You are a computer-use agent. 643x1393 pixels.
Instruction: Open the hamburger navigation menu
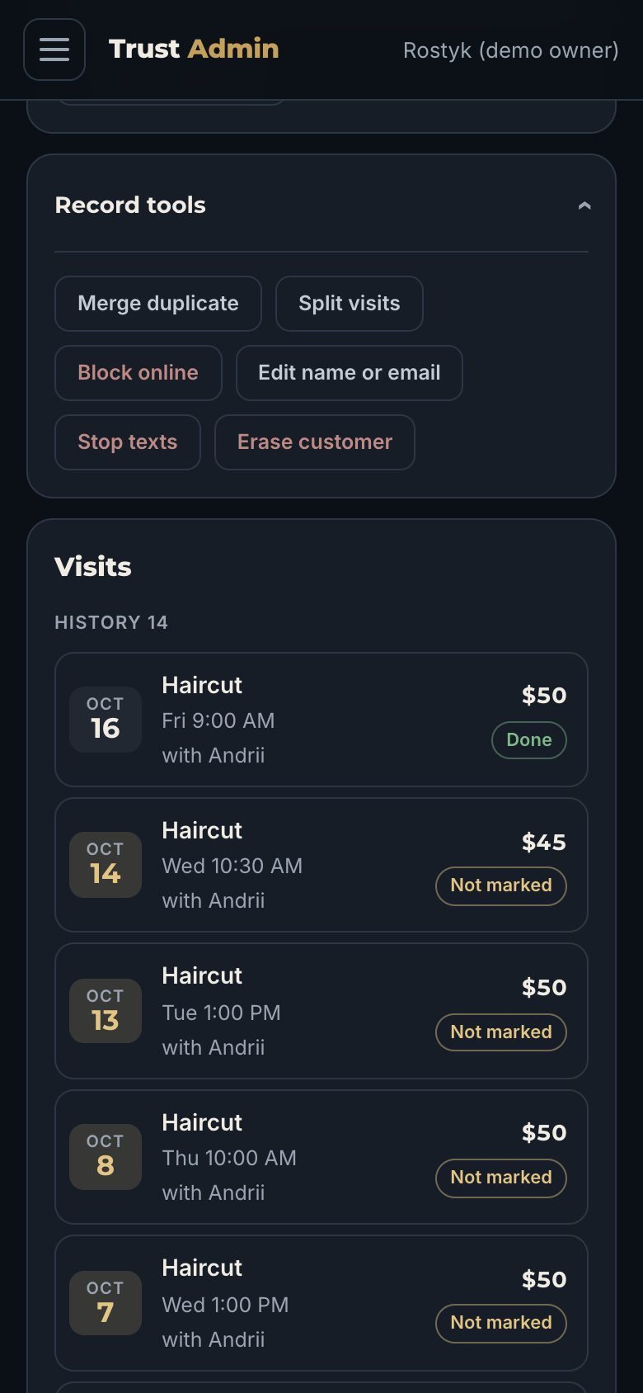pos(54,50)
